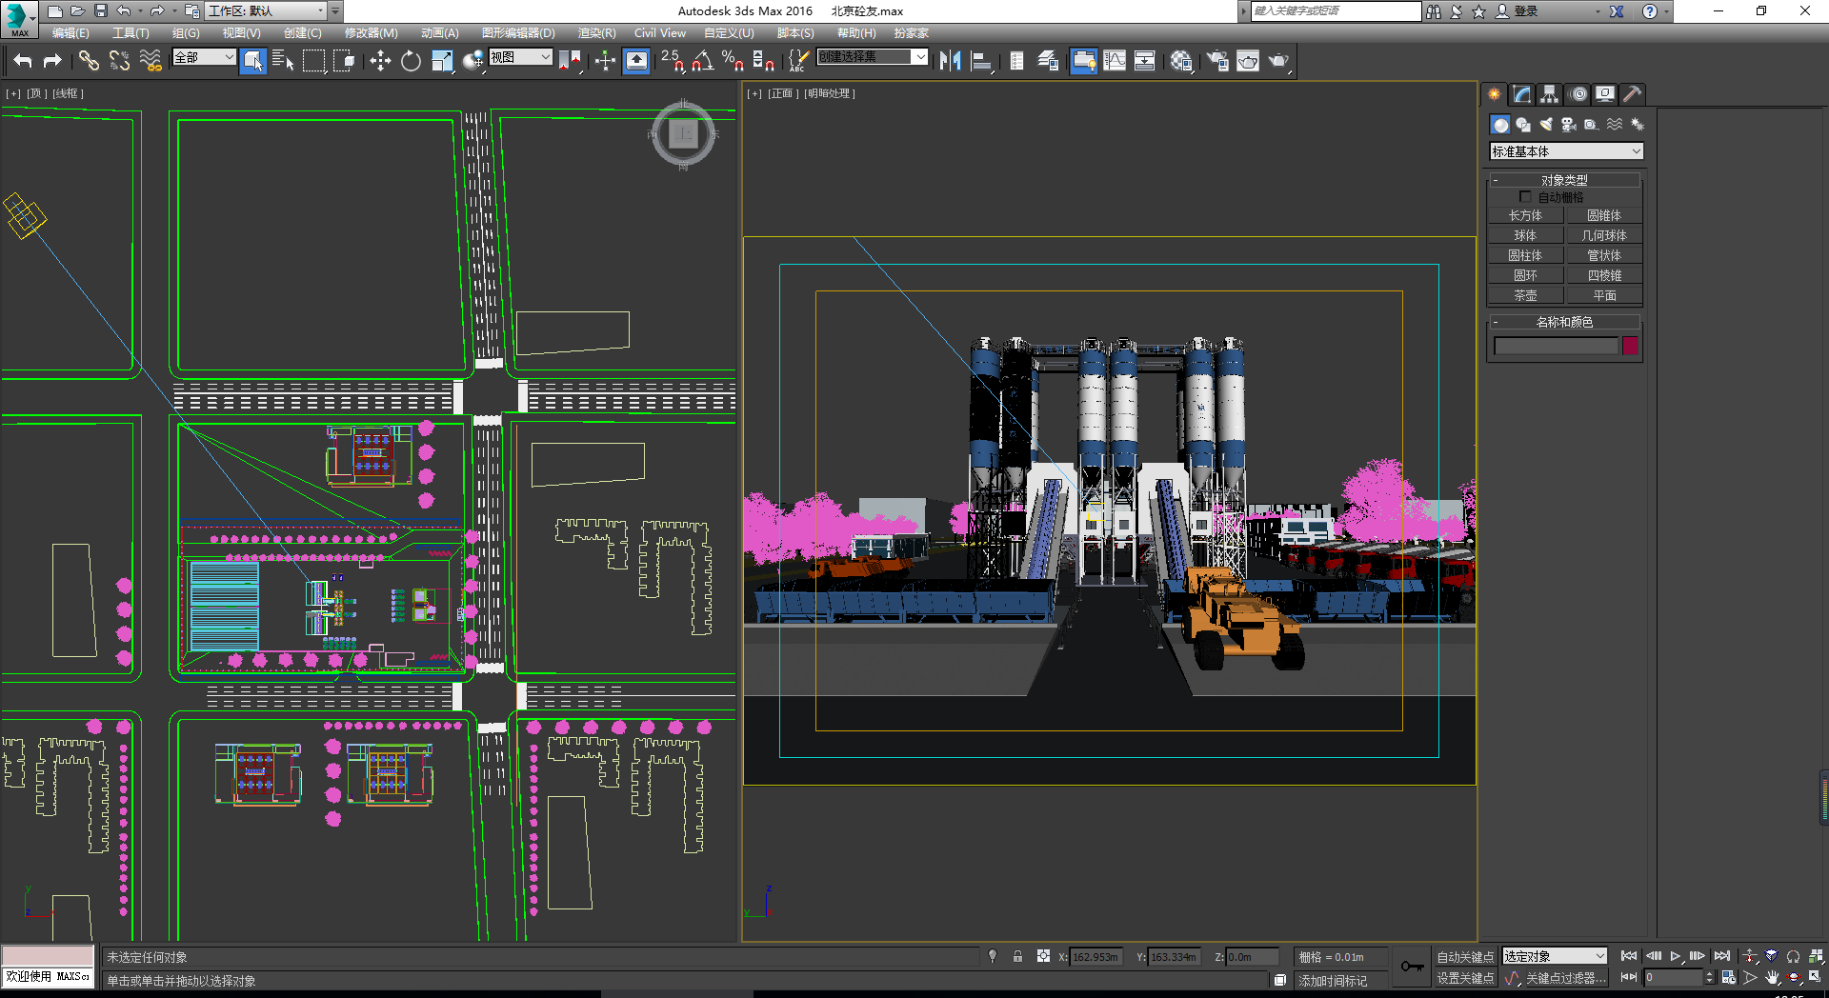Toggle Angle Snap
This screenshot has height=998, width=1829.
(x=702, y=61)
